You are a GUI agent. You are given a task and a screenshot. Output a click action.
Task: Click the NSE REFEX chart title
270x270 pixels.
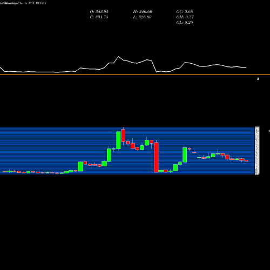coord(37,3)
